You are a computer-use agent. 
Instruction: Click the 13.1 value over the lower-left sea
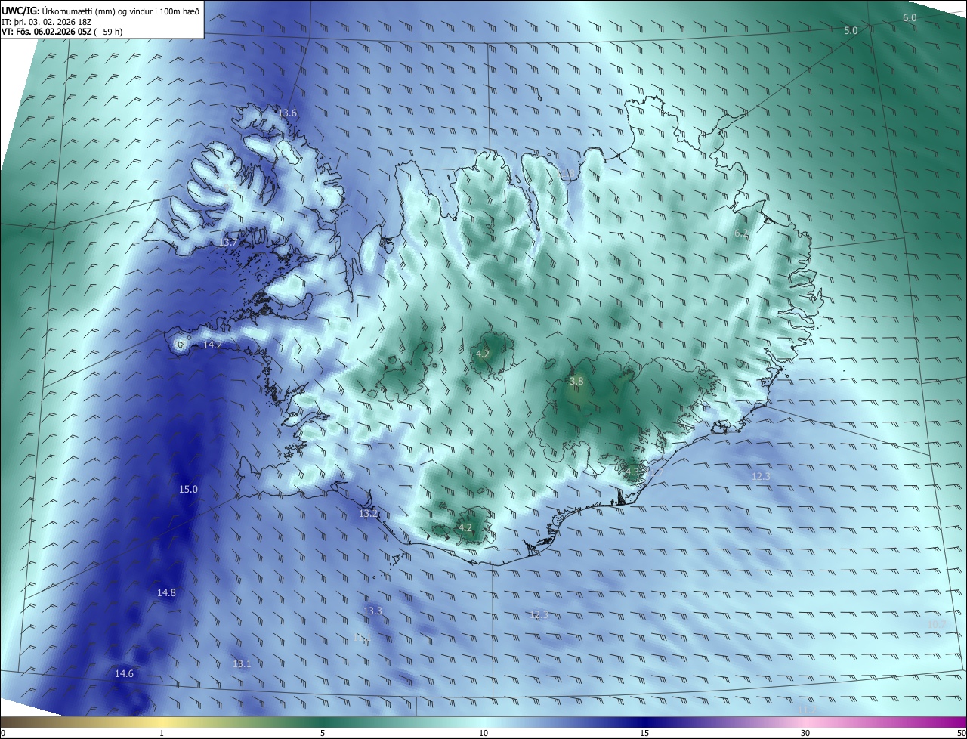tap(241, 664)
